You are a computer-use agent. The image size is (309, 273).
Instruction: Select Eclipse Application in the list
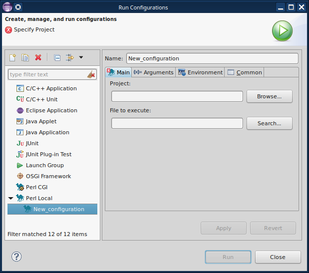point(51,110)
